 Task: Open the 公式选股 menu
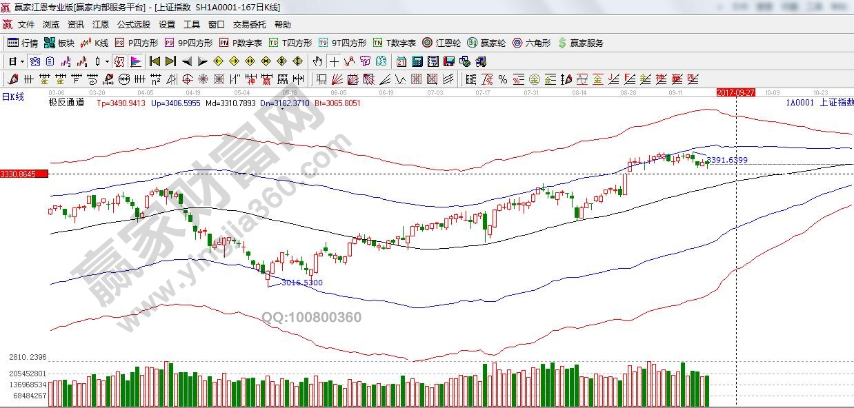click(x=133, y=24)
